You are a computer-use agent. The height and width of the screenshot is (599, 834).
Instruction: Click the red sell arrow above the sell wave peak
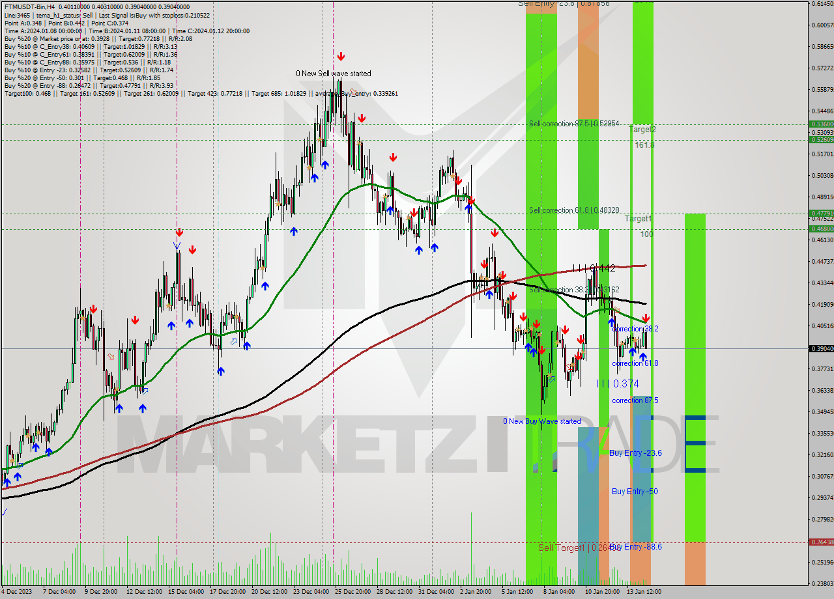pos(341,57)
